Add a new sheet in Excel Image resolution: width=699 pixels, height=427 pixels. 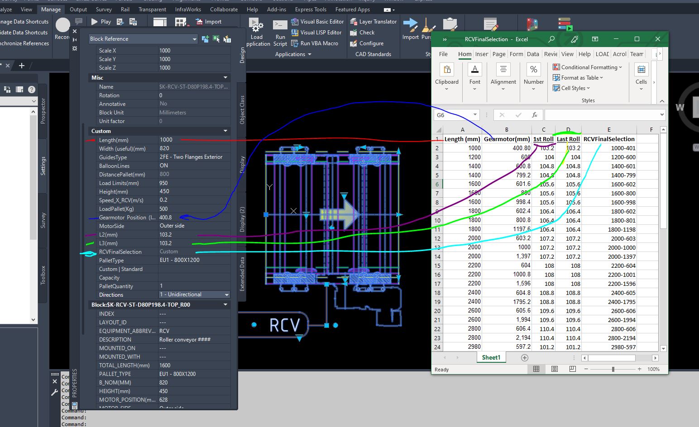[525, 358]
